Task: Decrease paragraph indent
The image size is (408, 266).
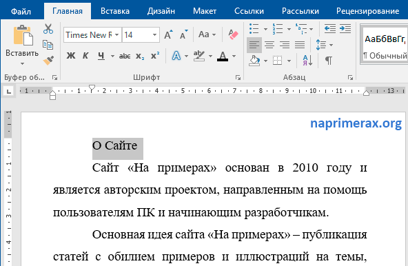Action: click(x=330, y=29)
